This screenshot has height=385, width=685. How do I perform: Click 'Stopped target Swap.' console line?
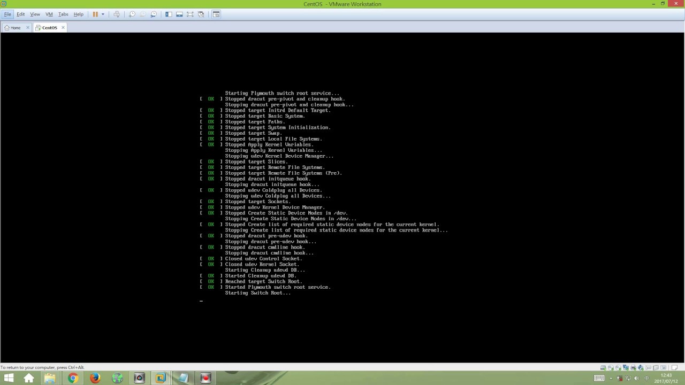click(253, 133)
